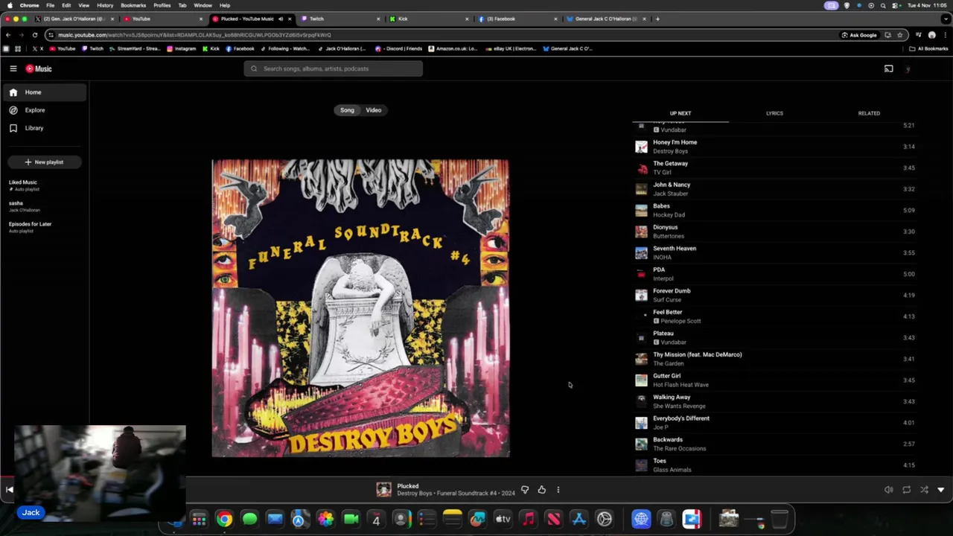Open App Store from the Dock

coord(579,519)
